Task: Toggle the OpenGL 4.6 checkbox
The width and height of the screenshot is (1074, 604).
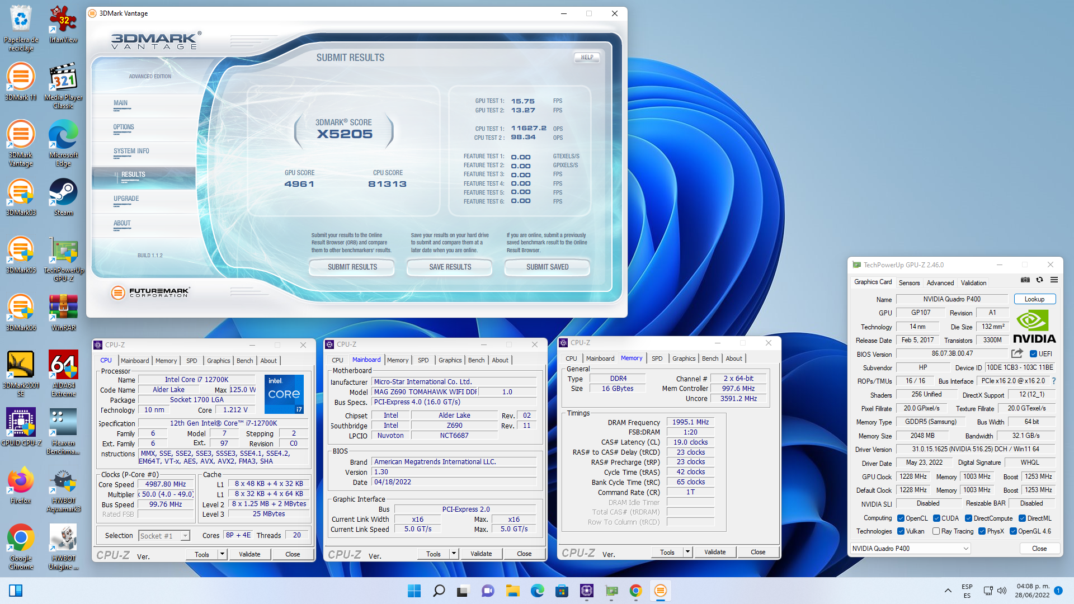Action: 1013,531
